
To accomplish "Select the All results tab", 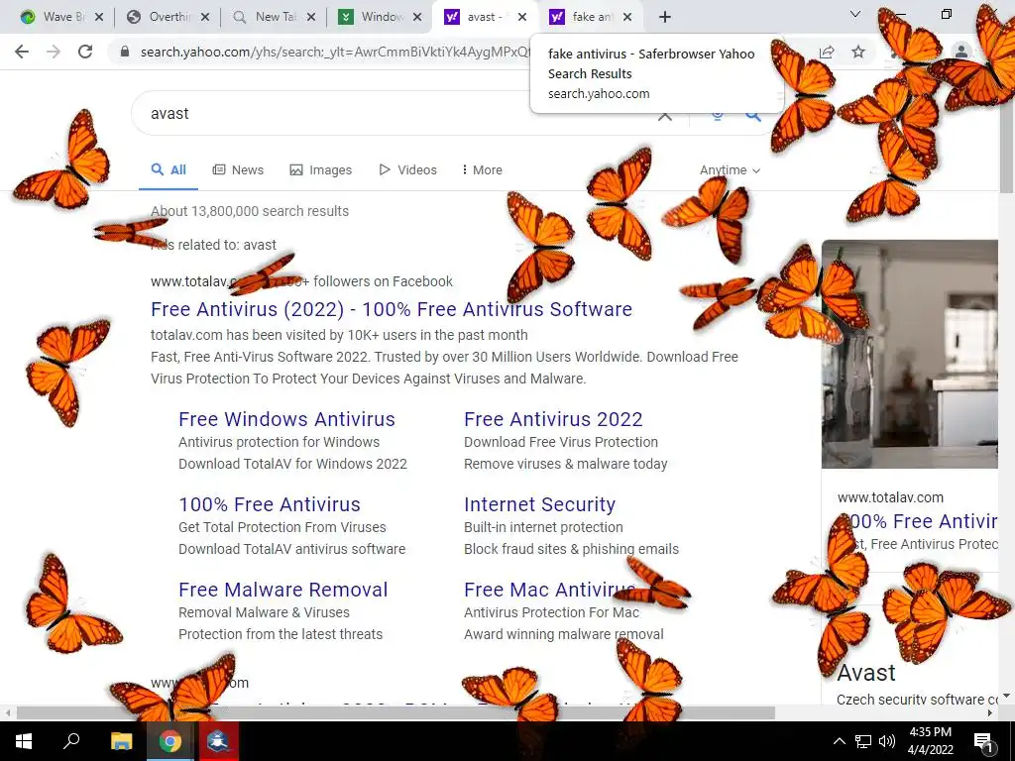I will (169, 170).
